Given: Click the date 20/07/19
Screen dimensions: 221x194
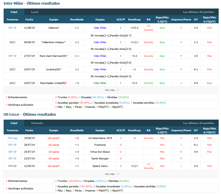Looking at the screenshot, I should pos(29,83).
